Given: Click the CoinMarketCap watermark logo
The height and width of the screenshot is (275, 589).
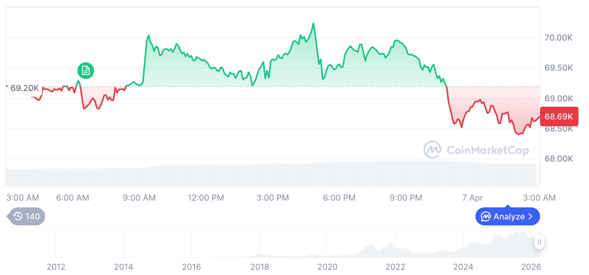Looking at the screenshot, I should click(432, 150).
